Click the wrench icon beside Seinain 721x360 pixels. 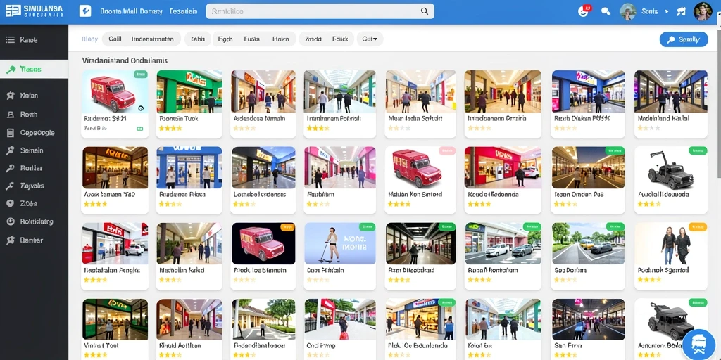(11, 150)
